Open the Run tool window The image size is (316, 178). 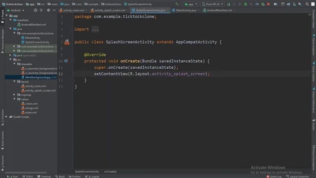(12, 177)
